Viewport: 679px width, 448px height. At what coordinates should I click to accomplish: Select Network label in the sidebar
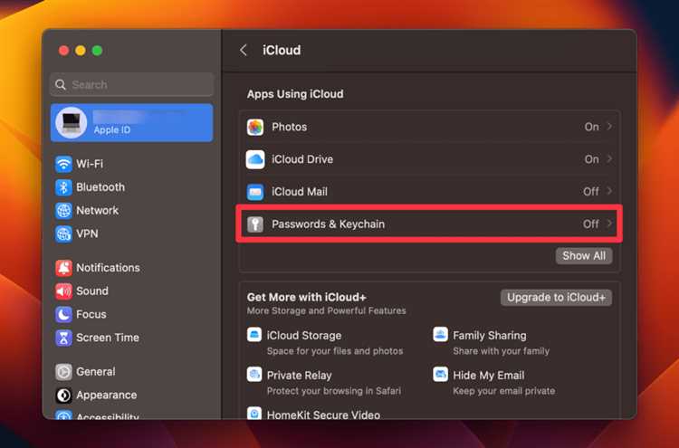point(98,210)
